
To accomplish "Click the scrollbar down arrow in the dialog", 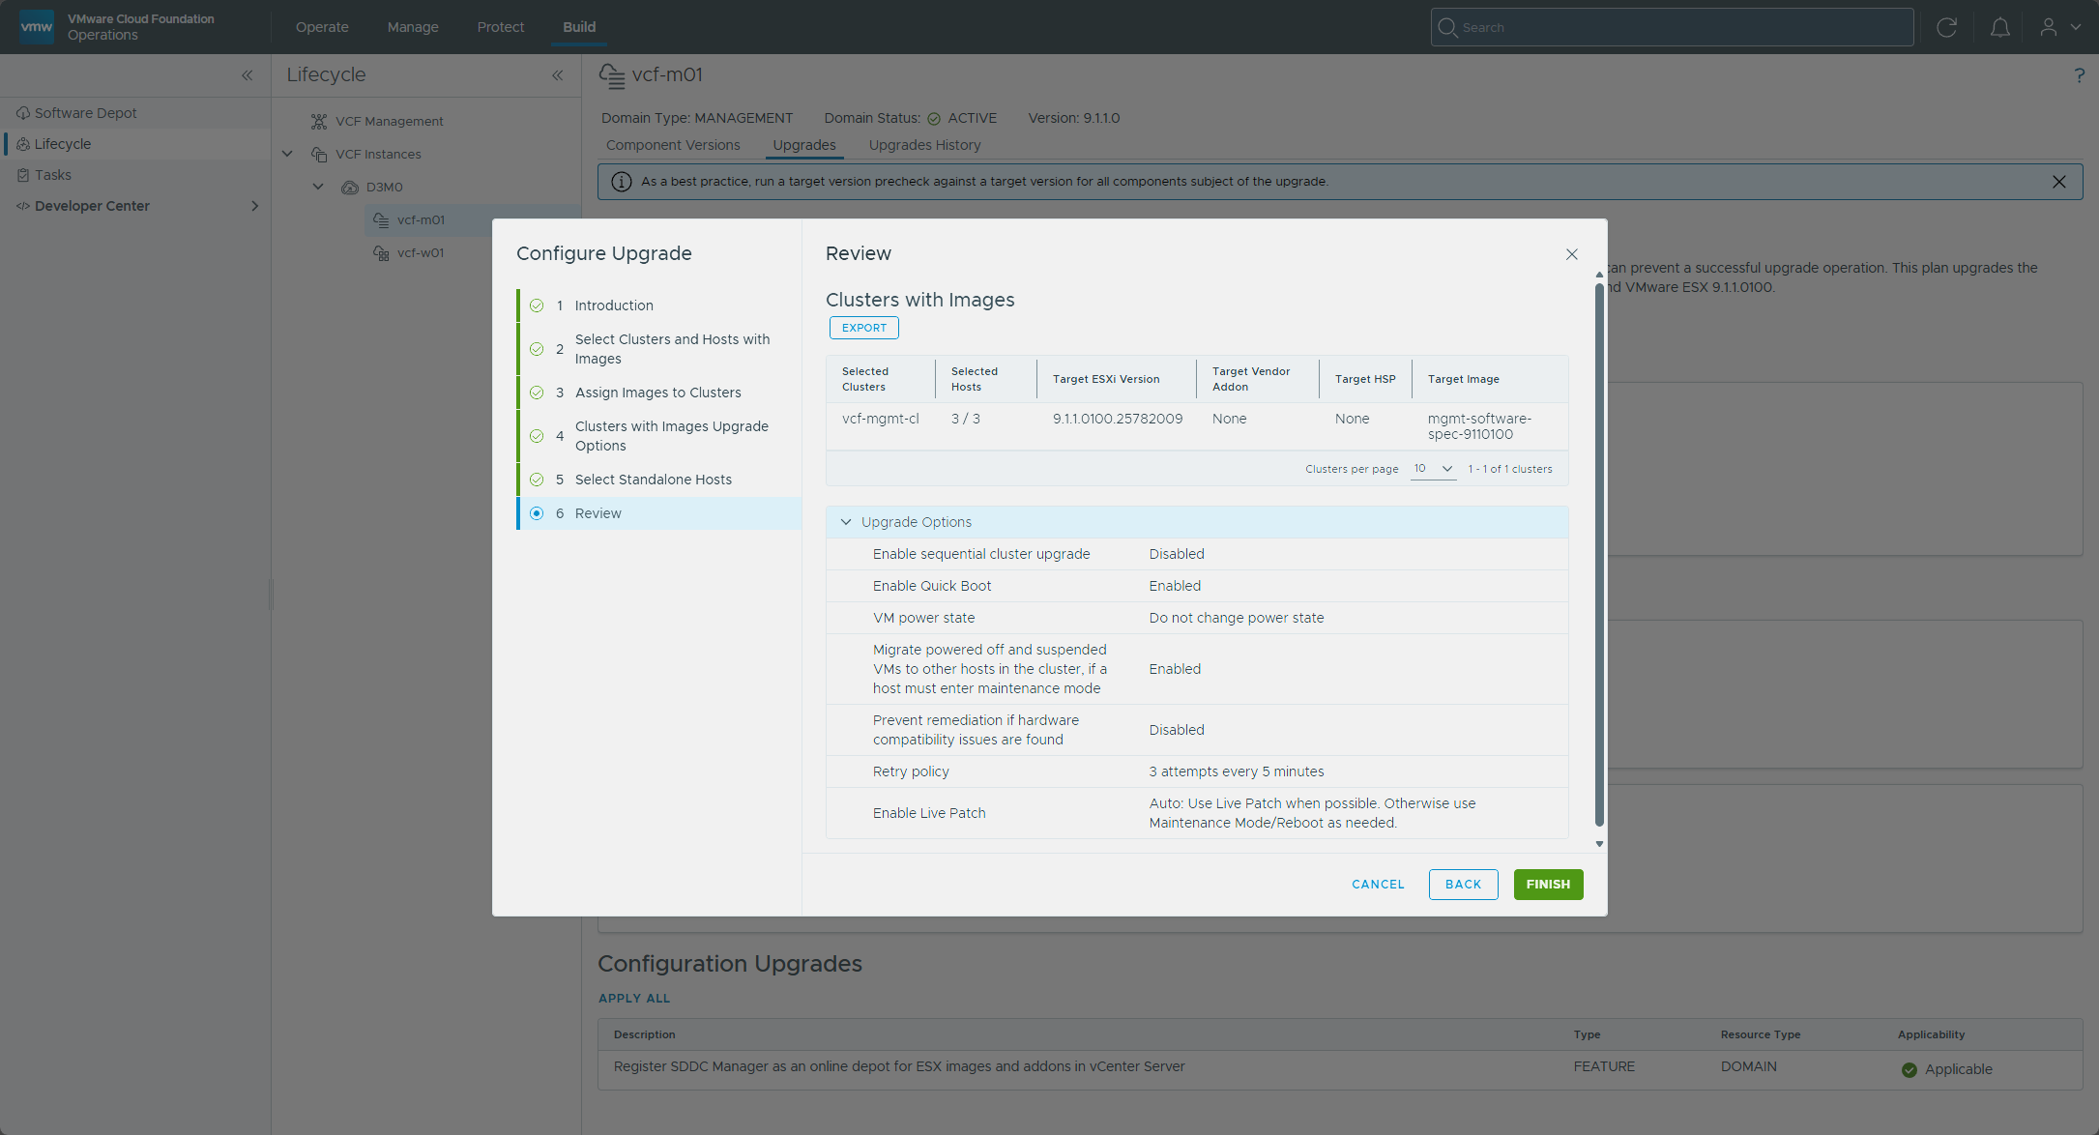I will click(1599, 844).
